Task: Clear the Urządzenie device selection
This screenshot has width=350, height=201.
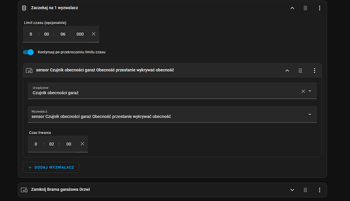Action: click(x=303, y=91)
